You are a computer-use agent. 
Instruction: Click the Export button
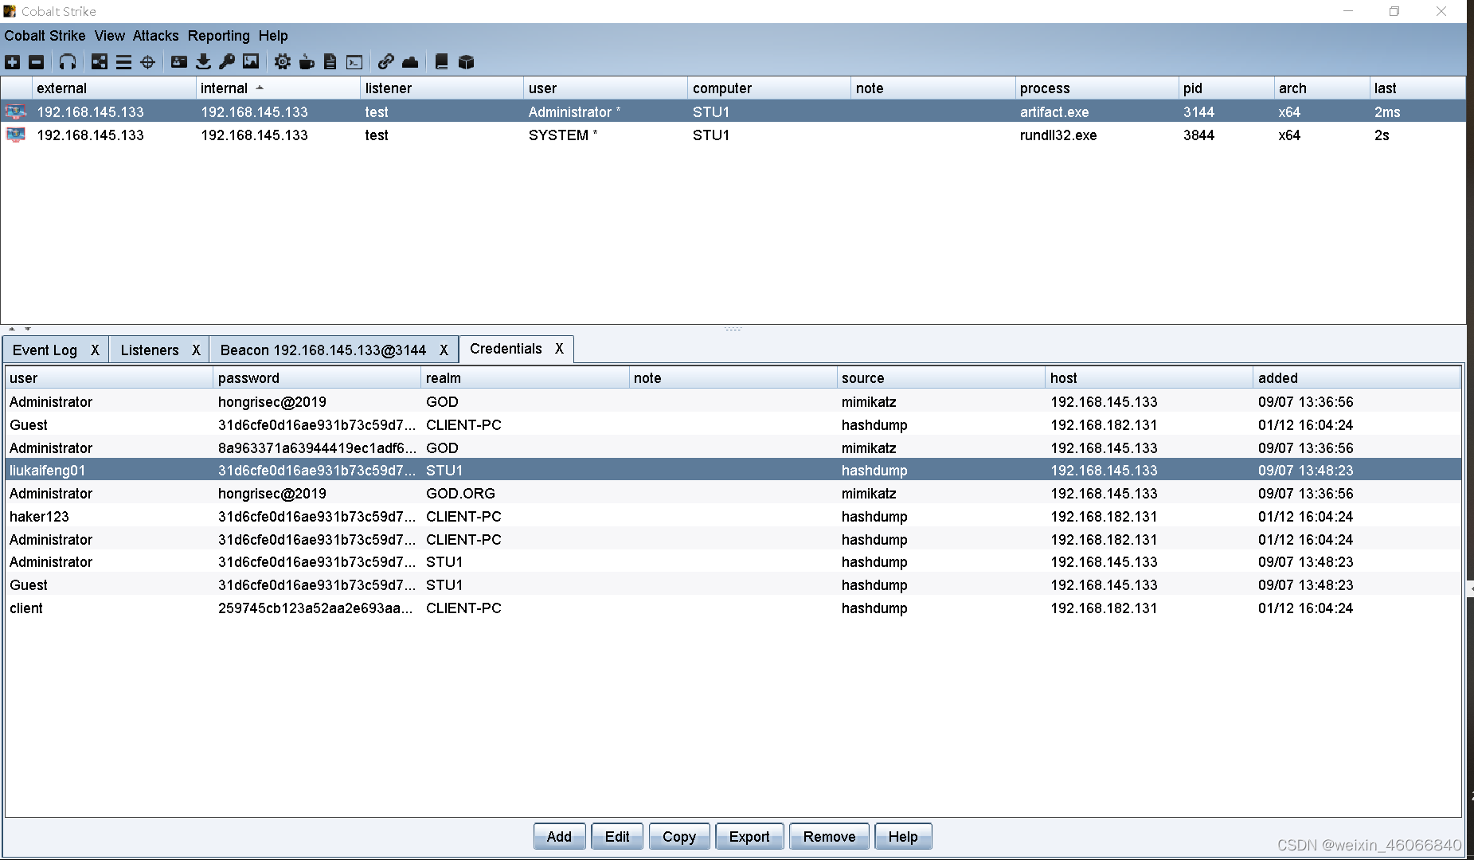(x=749, y=837)
